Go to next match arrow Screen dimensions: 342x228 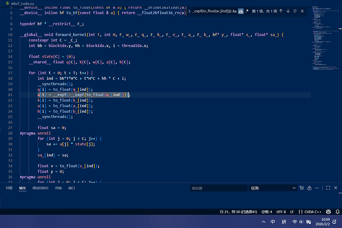tap(288, 10)
